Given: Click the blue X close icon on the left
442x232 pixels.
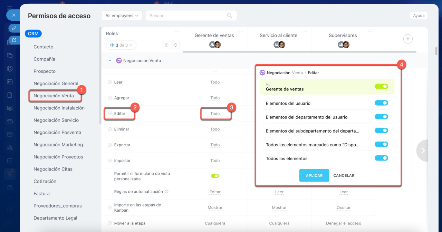Looking at the screenshot, I should [13, 15].
